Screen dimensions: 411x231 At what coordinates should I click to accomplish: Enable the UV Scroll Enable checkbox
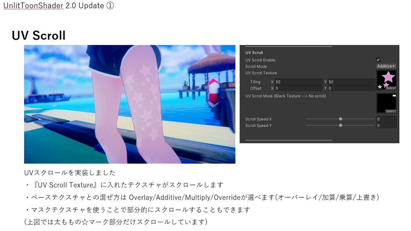(x=378, y=60)
